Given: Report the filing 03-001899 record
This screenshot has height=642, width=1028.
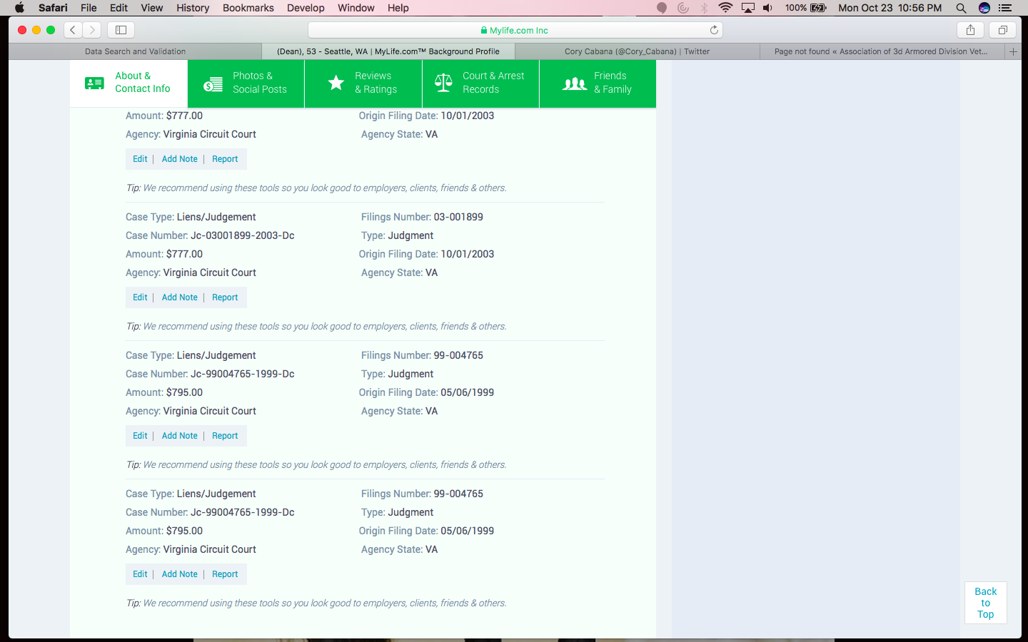Looking at the screenshot, I should [x=225, y=297].
